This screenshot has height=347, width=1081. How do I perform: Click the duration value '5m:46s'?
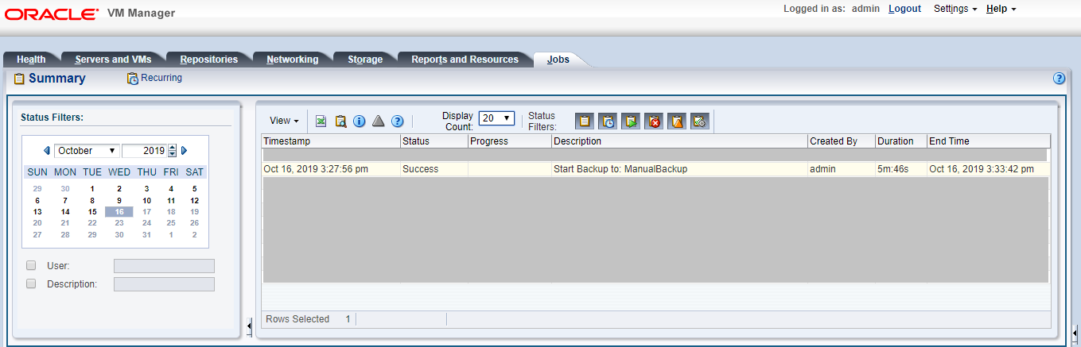(894, 169)
